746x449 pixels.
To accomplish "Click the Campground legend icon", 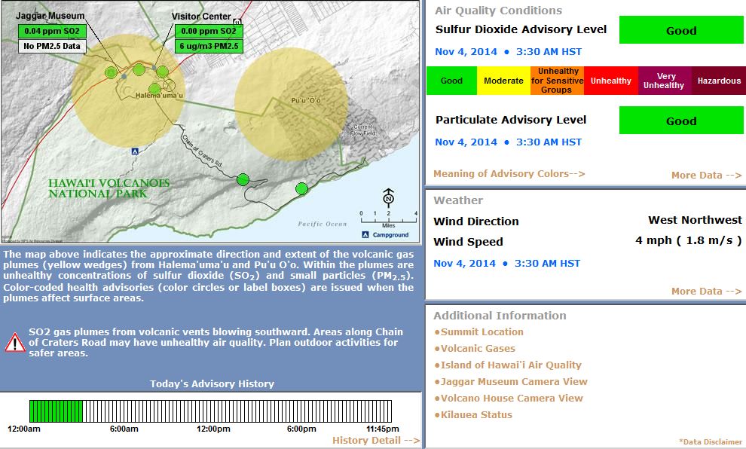I will click(365, 234).
